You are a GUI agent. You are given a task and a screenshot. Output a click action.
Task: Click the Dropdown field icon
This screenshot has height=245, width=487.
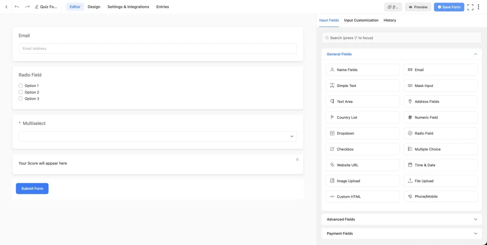click(x=332, y=133)
